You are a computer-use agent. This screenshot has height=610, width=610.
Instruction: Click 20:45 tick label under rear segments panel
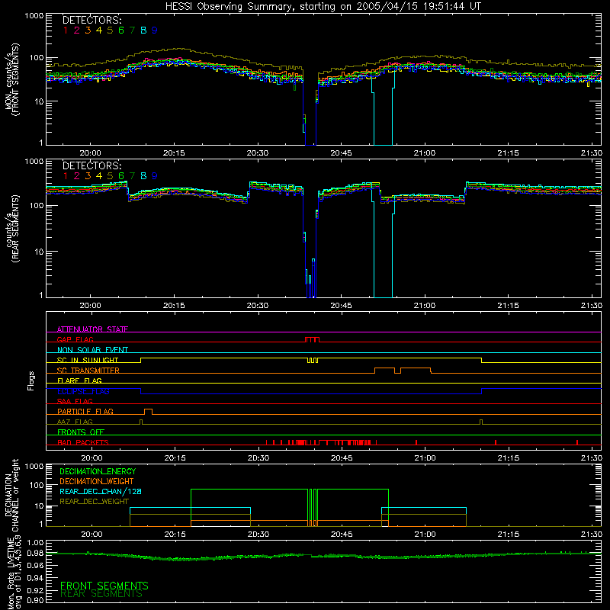tap(341, 306)
